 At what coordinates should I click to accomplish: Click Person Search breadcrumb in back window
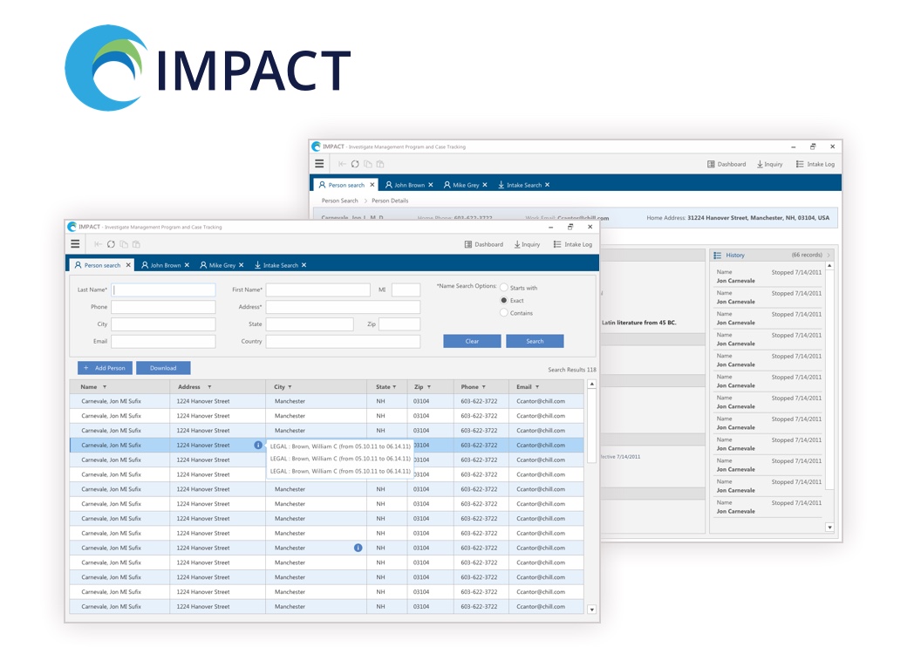click(x=340, y=201)
